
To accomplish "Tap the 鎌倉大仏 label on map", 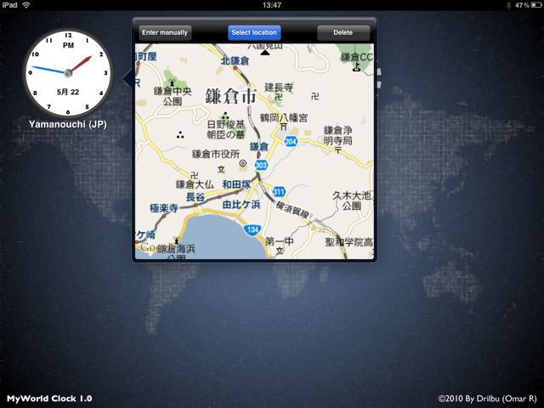I will 195,184.
